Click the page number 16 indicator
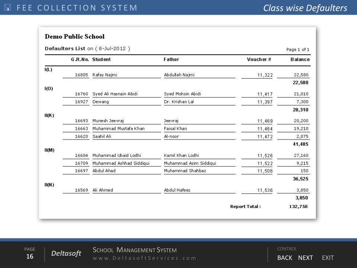The width and height of the screenshot is (357, 268). (x=30, y=257)
